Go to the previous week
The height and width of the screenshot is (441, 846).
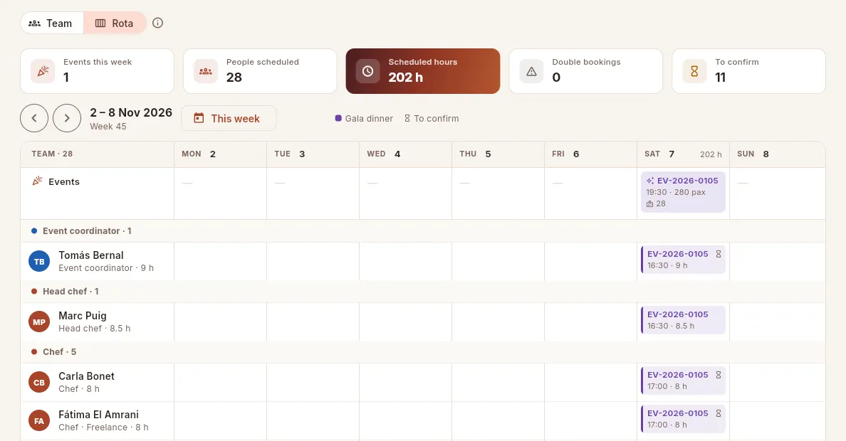pyautogui.click(x=34, y=118)
